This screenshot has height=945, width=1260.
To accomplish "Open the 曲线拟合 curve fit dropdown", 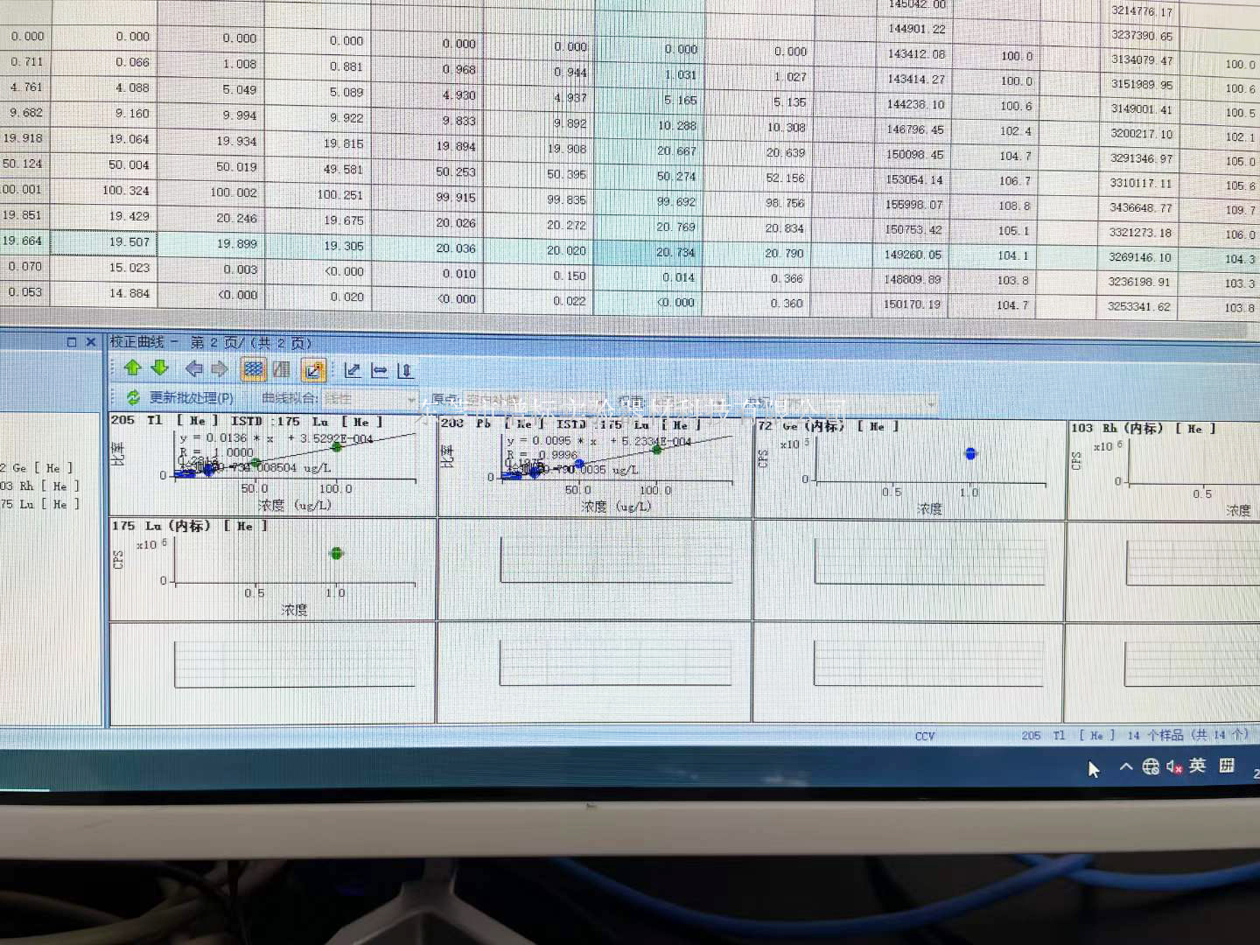I will [x=410, y=400].
